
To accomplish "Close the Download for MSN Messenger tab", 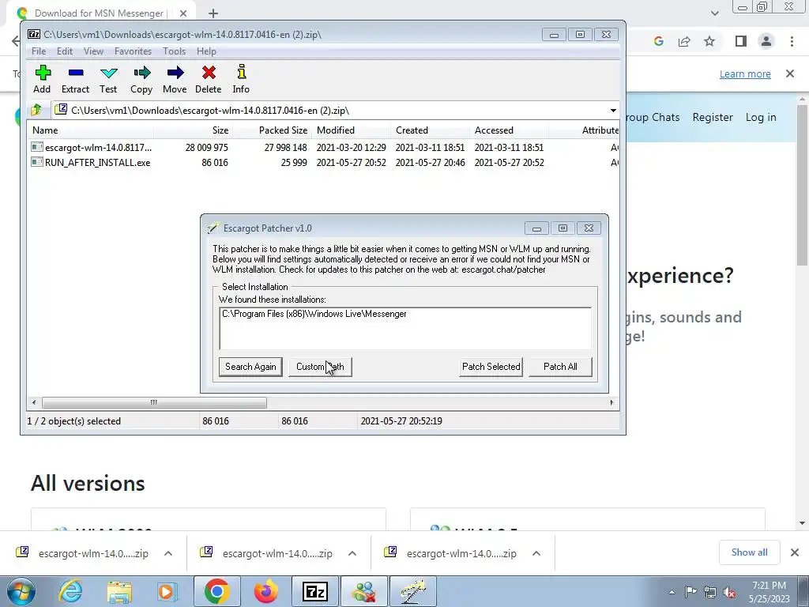I will 183,13.
